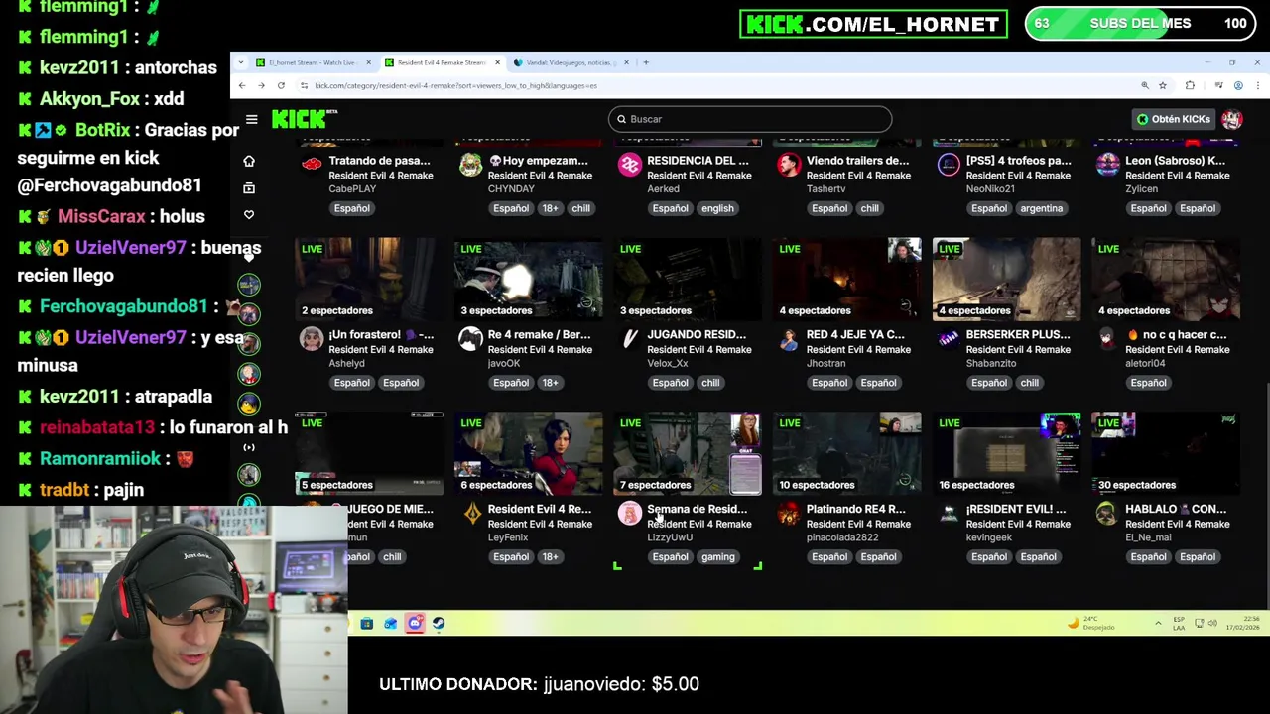Focus the Buscar search field
This screenshot has height=714, width=1270.
(750, 119)
